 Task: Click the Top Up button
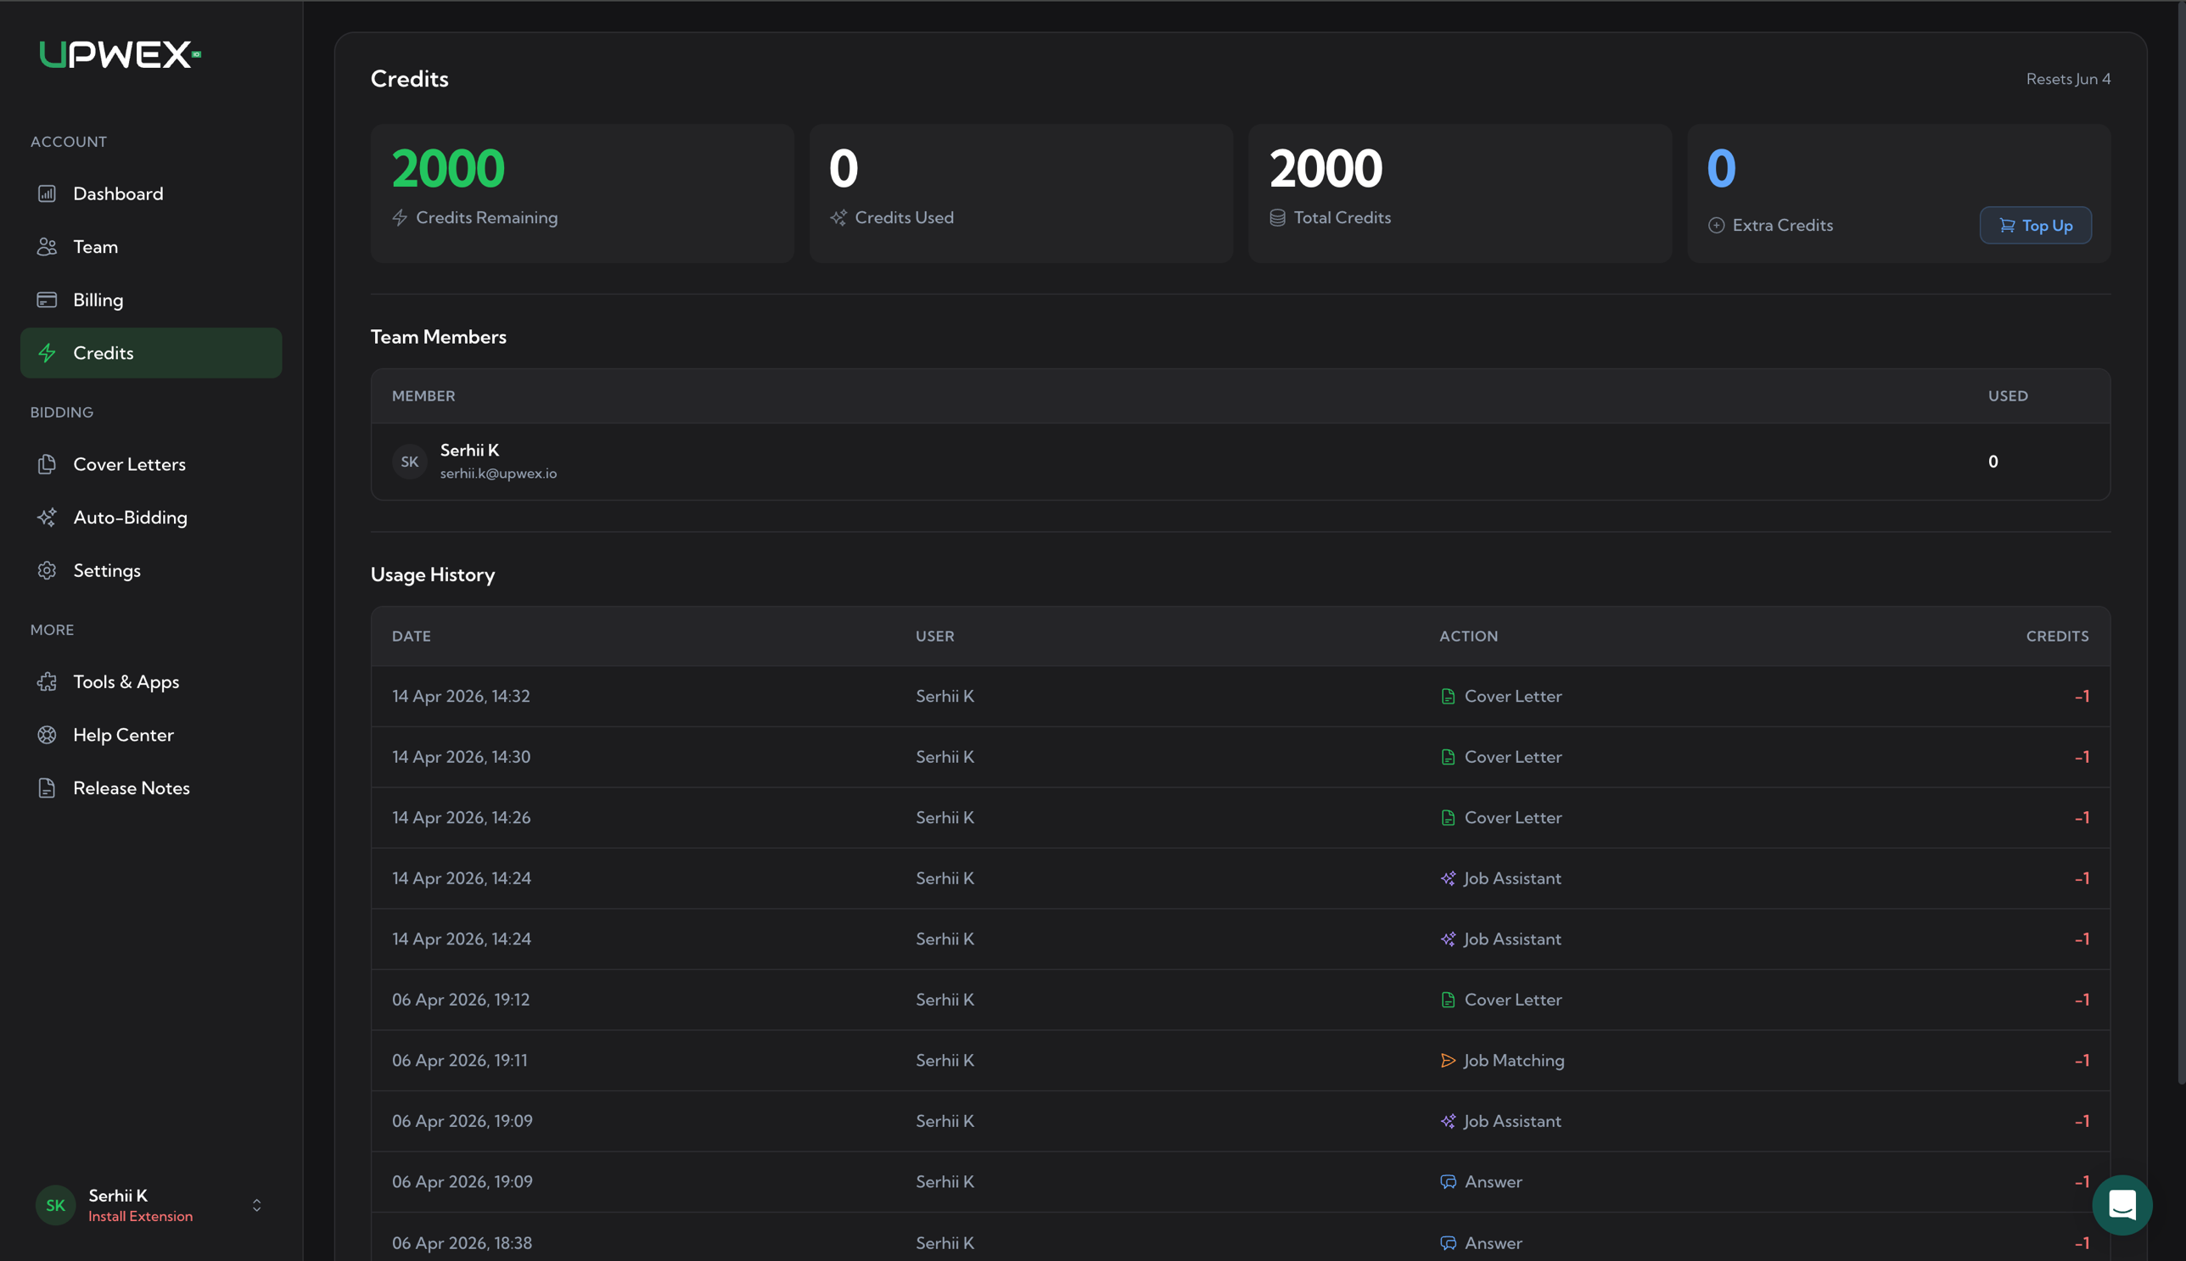2035,225
